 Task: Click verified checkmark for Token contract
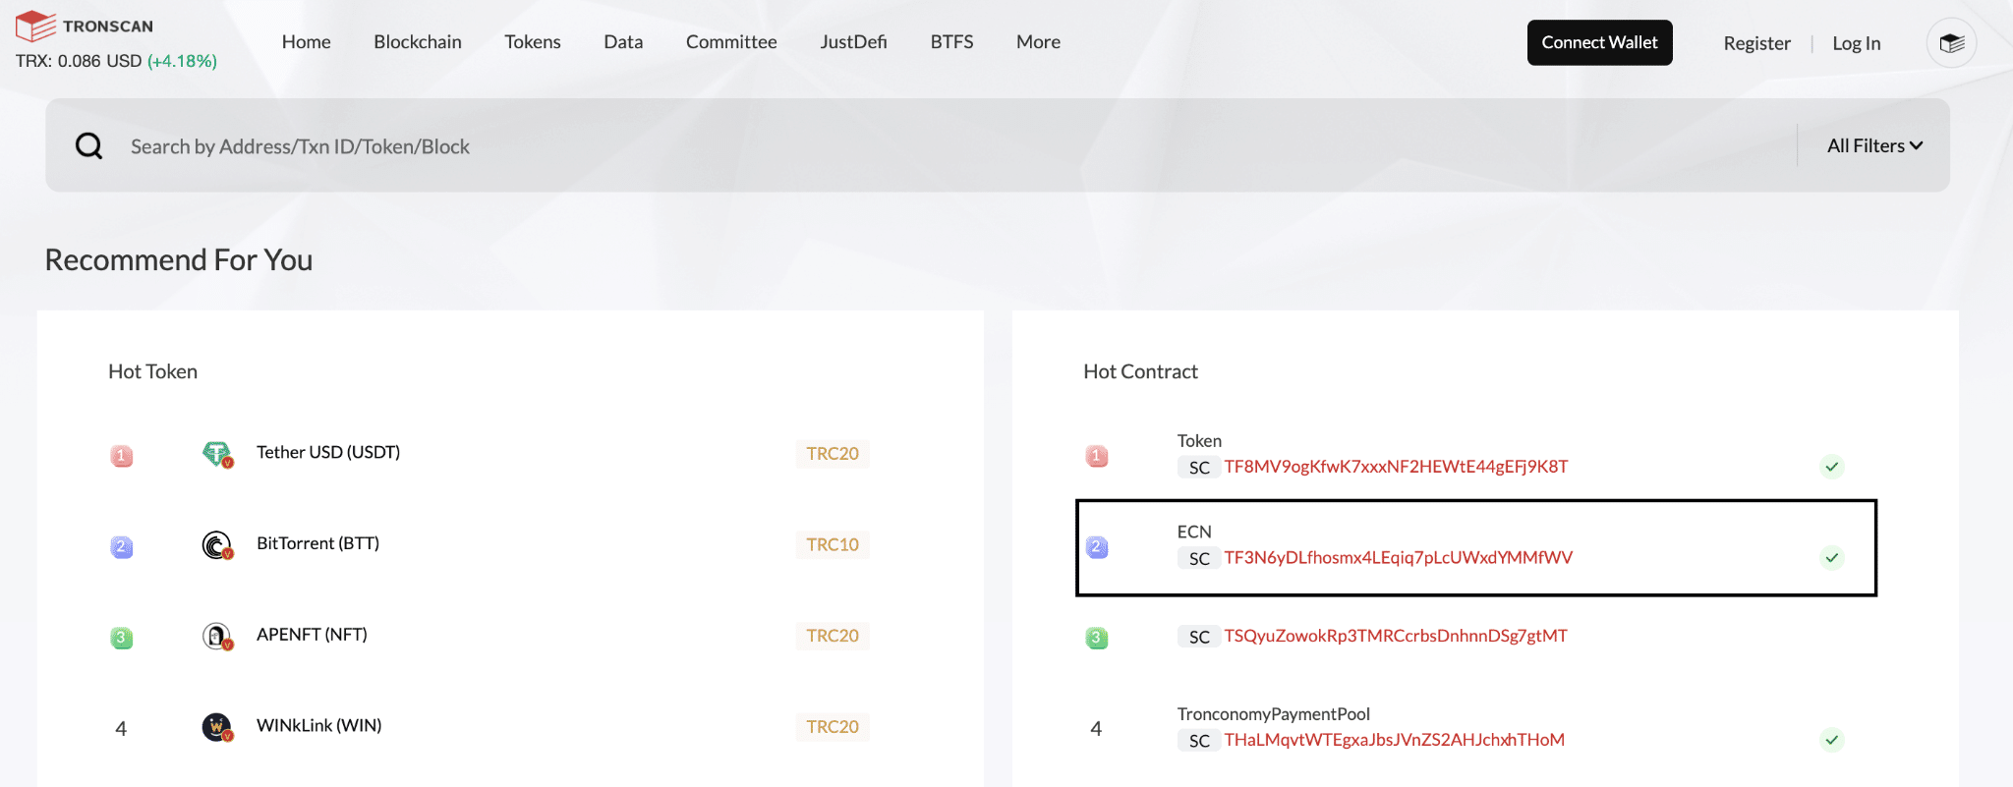[x=1831, y=467]
